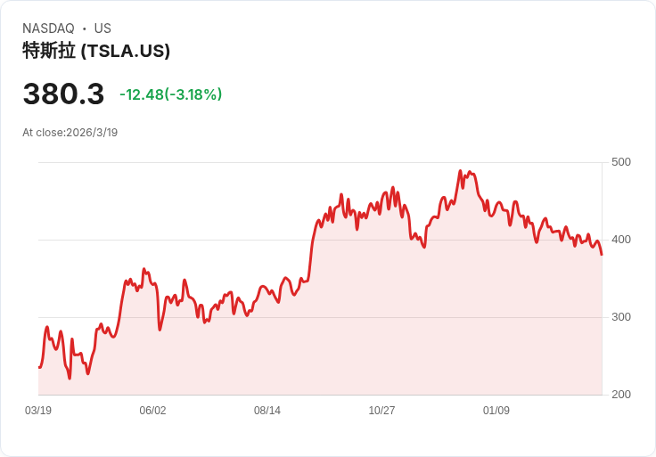Click the highest peak of the price line

pos(460,171)
